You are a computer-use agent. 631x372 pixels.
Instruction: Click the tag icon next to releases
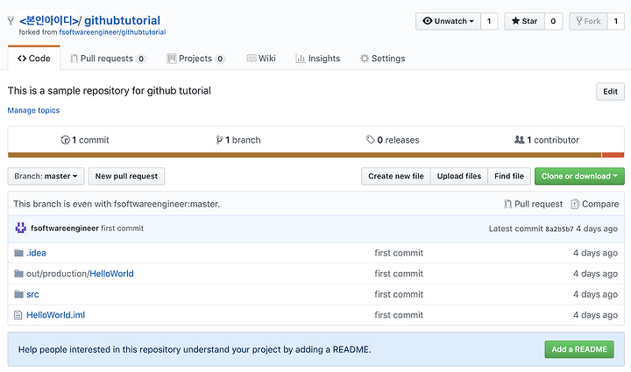(x=370, y=139)
